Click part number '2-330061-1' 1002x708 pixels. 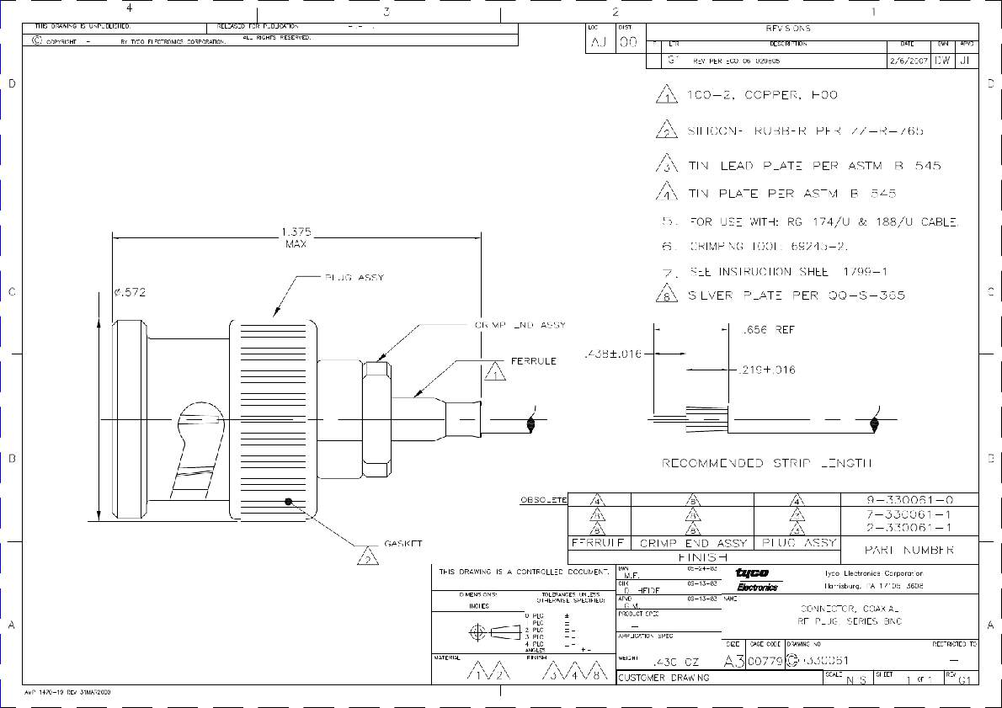point(909,527)
